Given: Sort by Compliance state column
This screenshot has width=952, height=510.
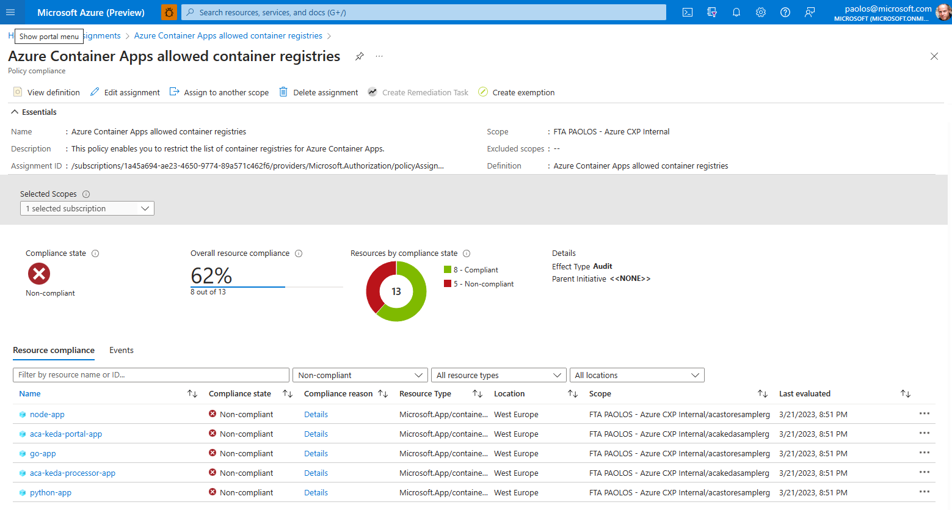Looking at the screenshot, I should pyautogui.click(x=288, y=394).
